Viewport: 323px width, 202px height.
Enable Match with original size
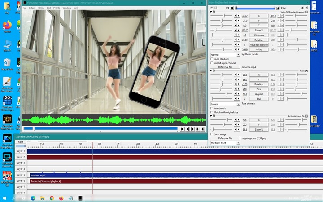point(212,112)
